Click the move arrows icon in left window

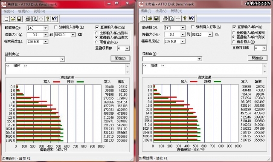[41, 19]
